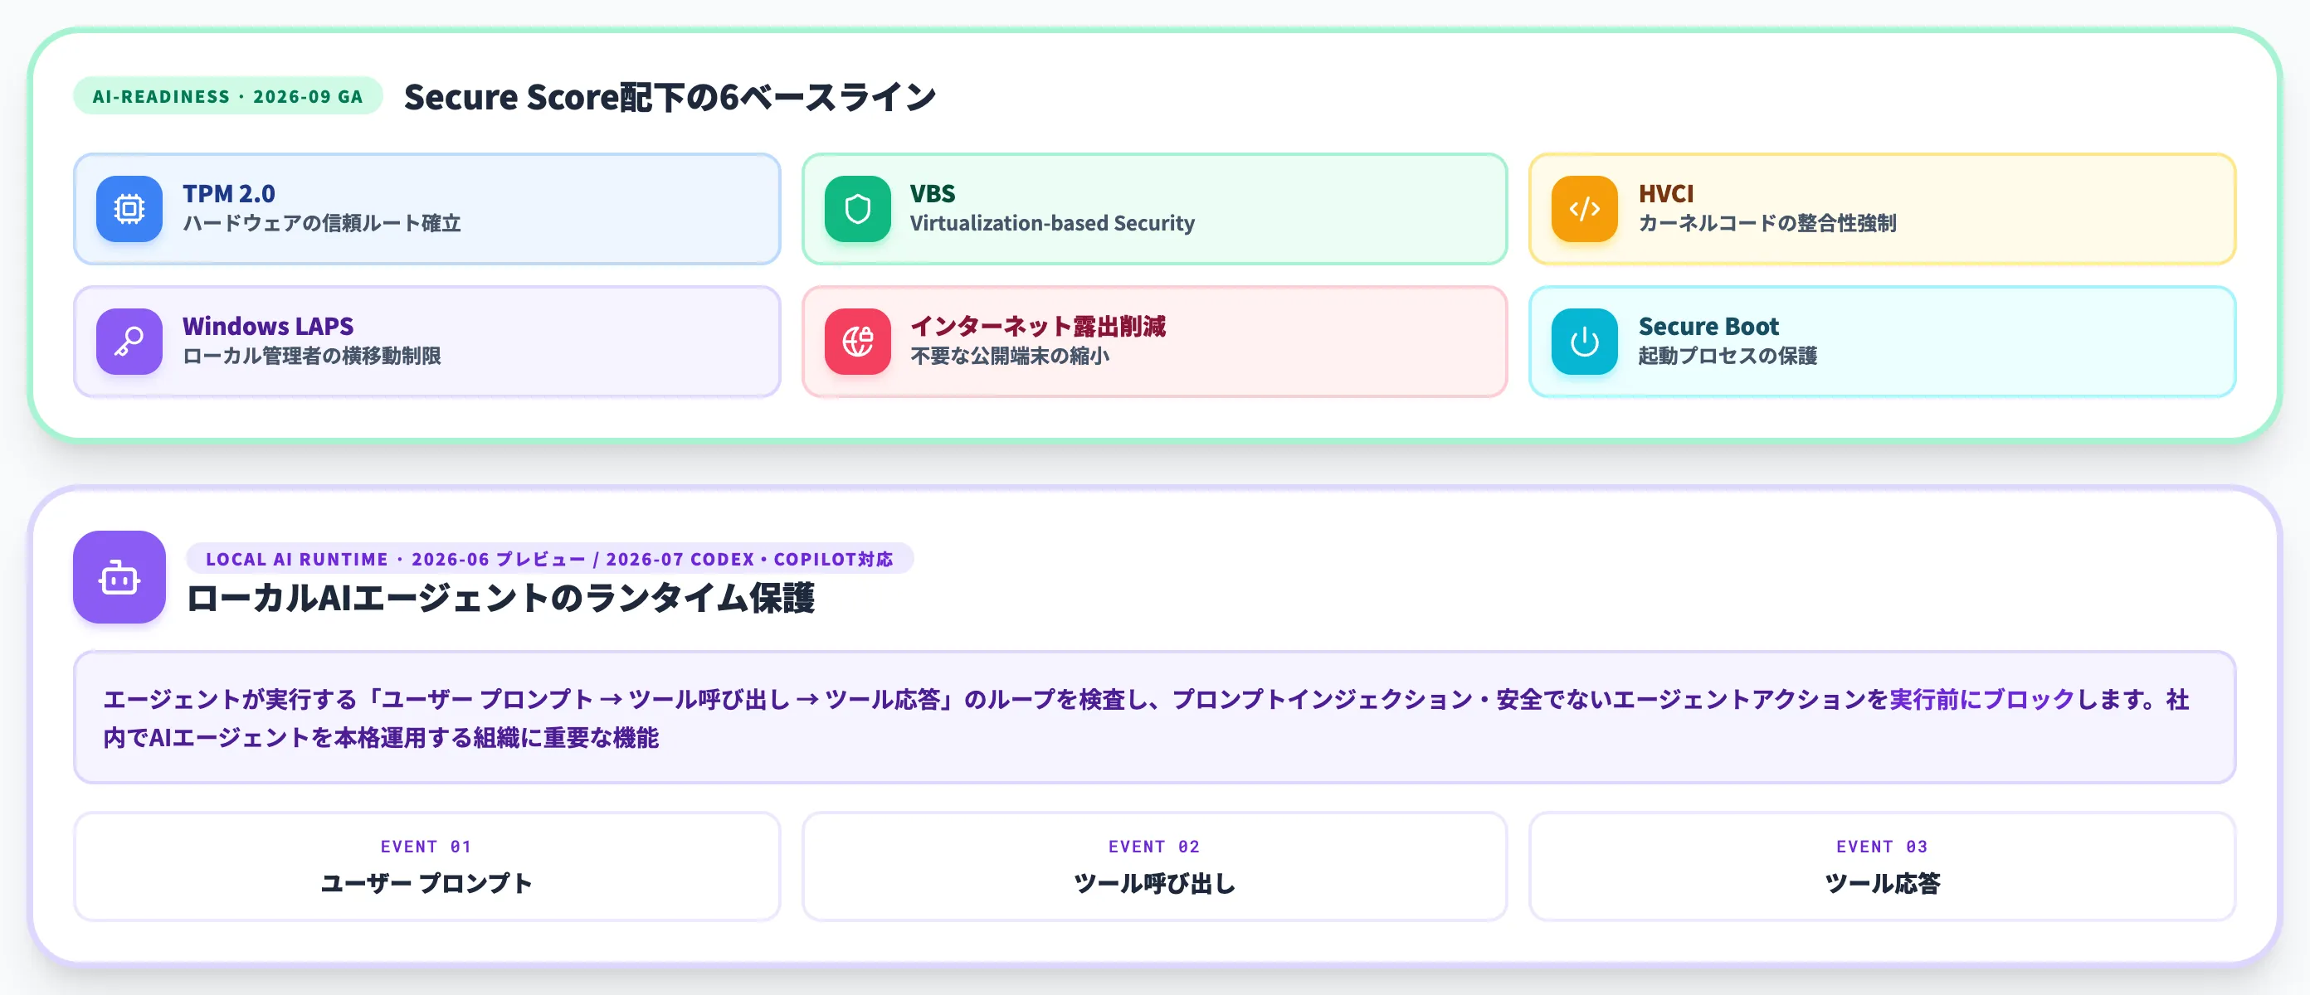Click the heading ローカルAIエージェントのランタイム保護
The image size is (2310, 995).
[x=500, y=598]
